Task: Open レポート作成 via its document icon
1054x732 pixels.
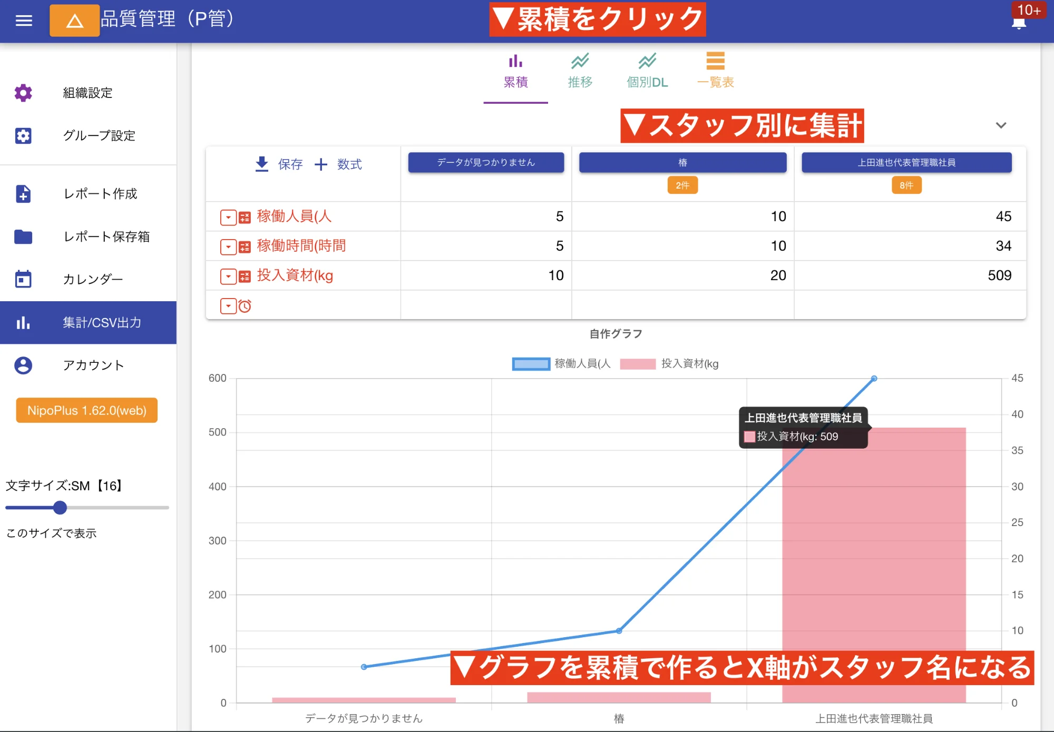Action: coord(23,194)
